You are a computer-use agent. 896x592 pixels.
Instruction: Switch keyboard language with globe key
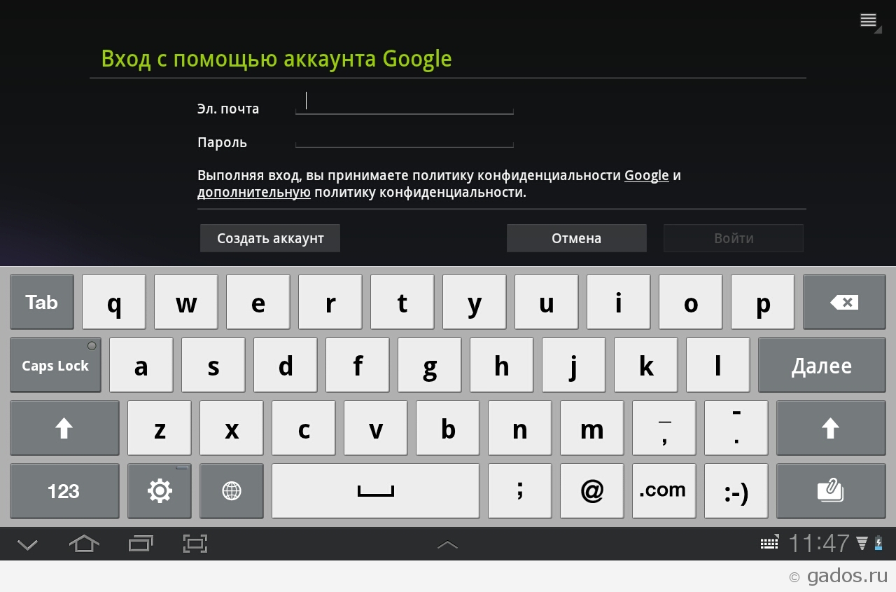[232, 491]
